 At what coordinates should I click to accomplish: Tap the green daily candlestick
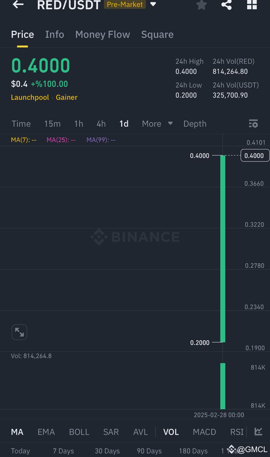(223, 249)
